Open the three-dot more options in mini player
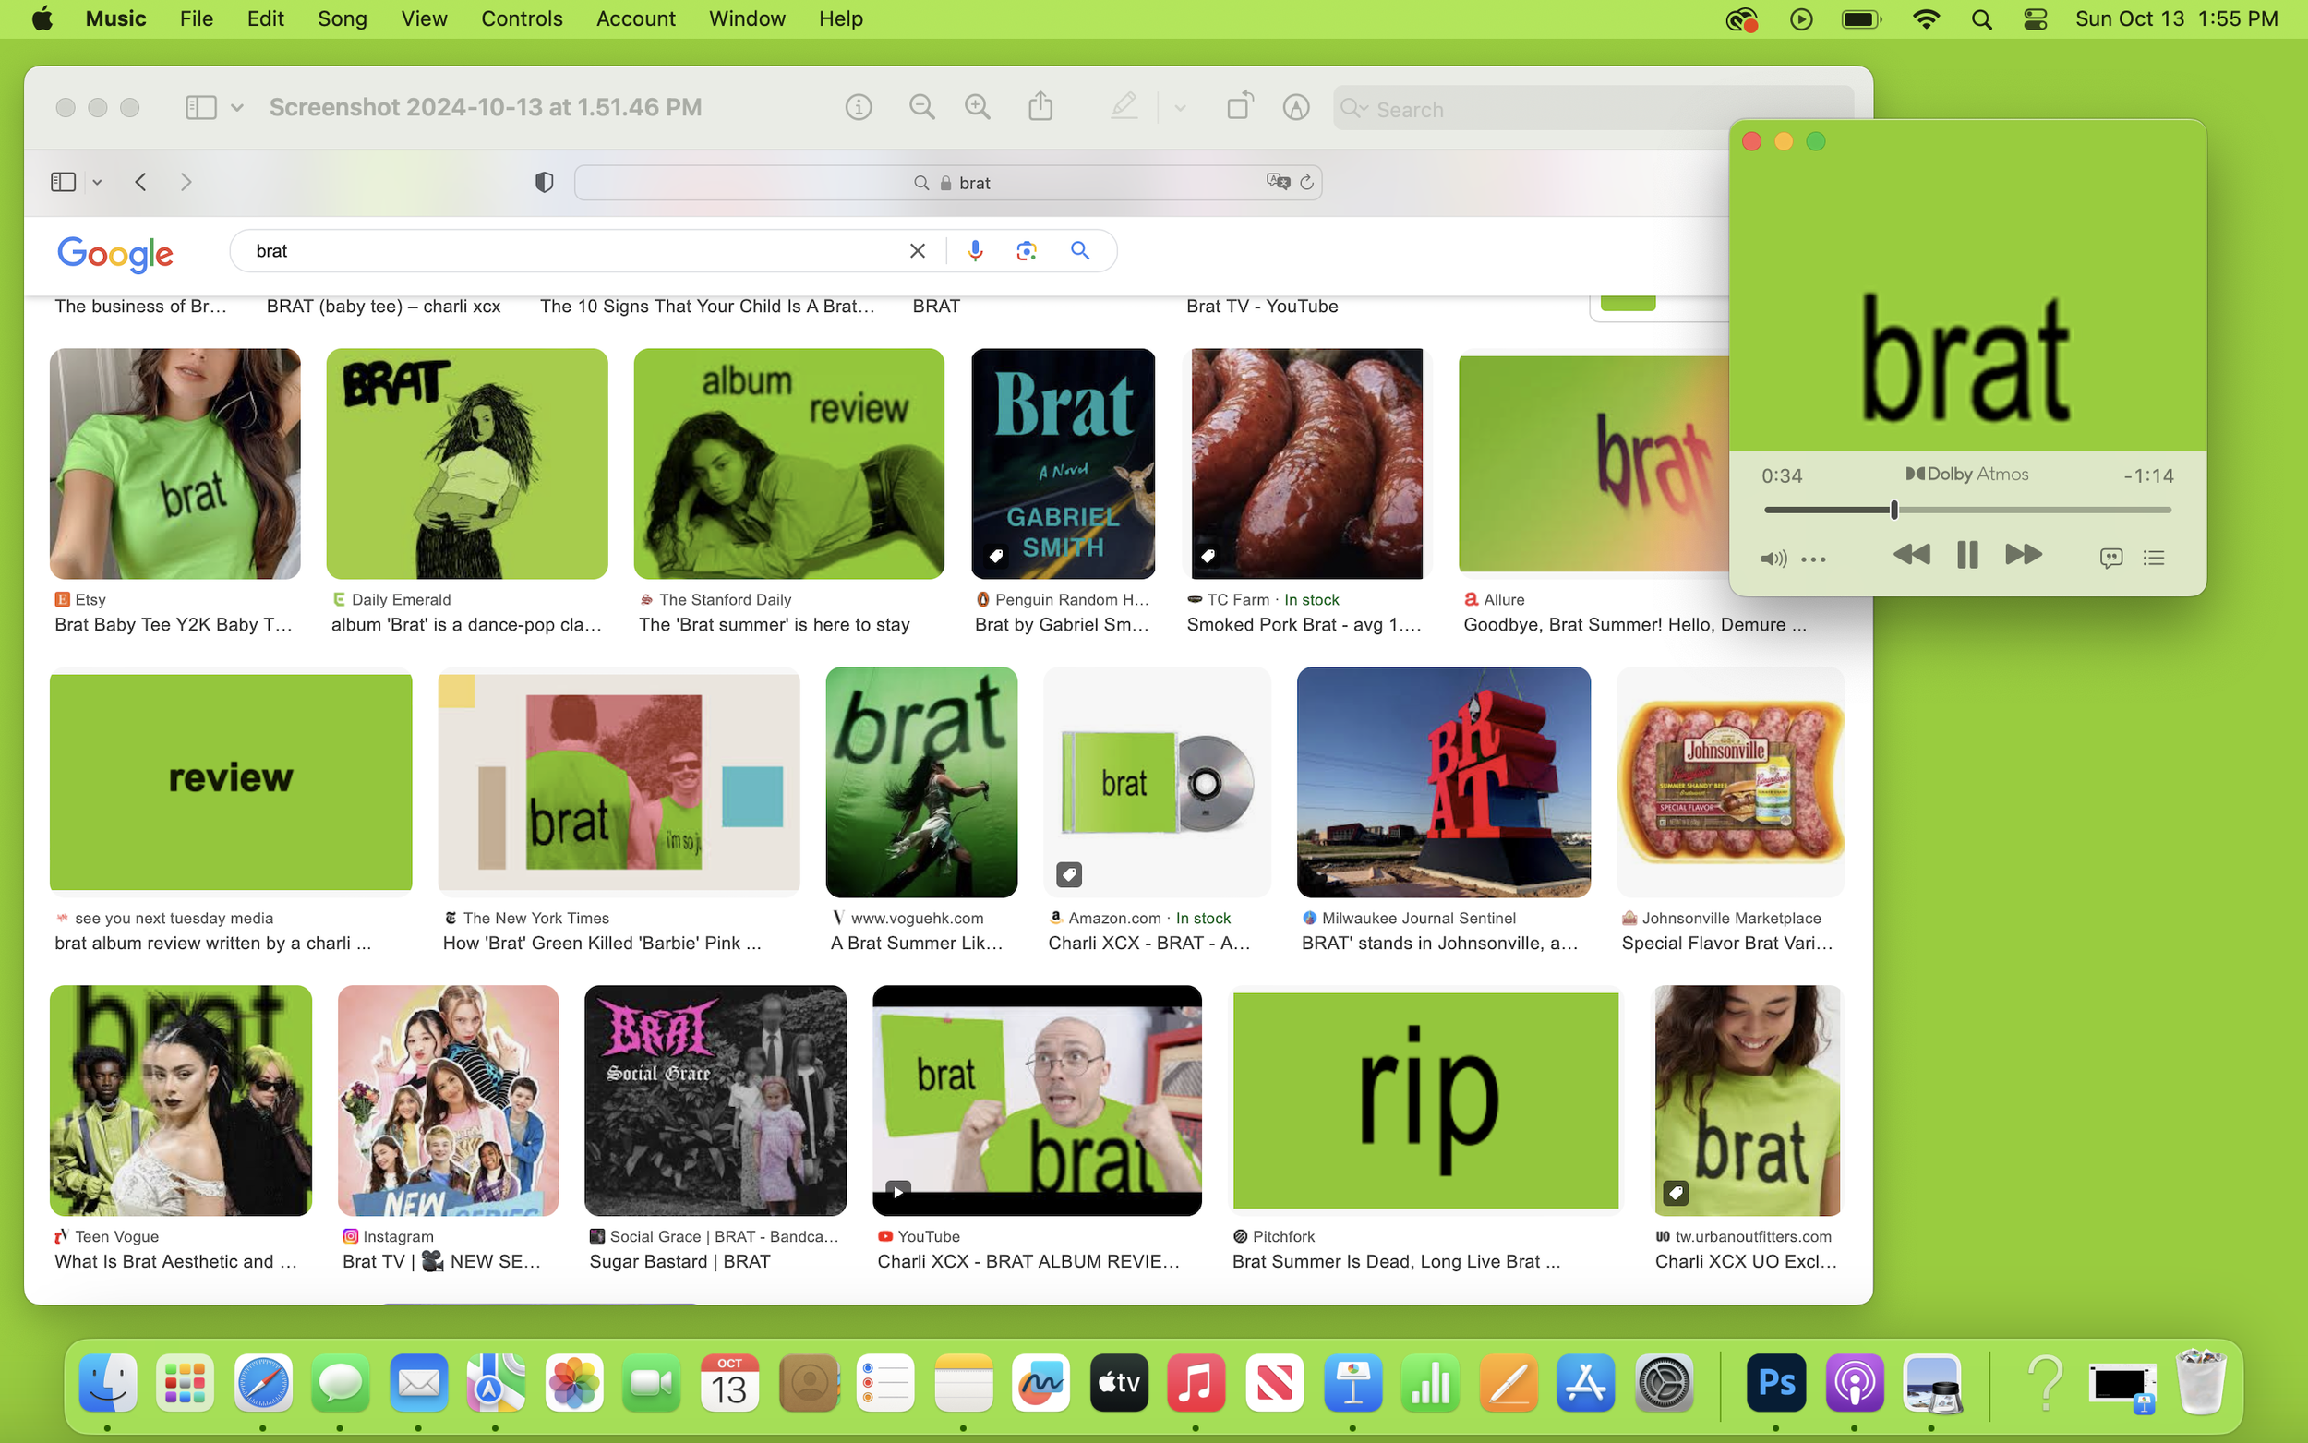This screenshot has height=1443, width=2308. pyautogui.click(x=1813, y=560)
